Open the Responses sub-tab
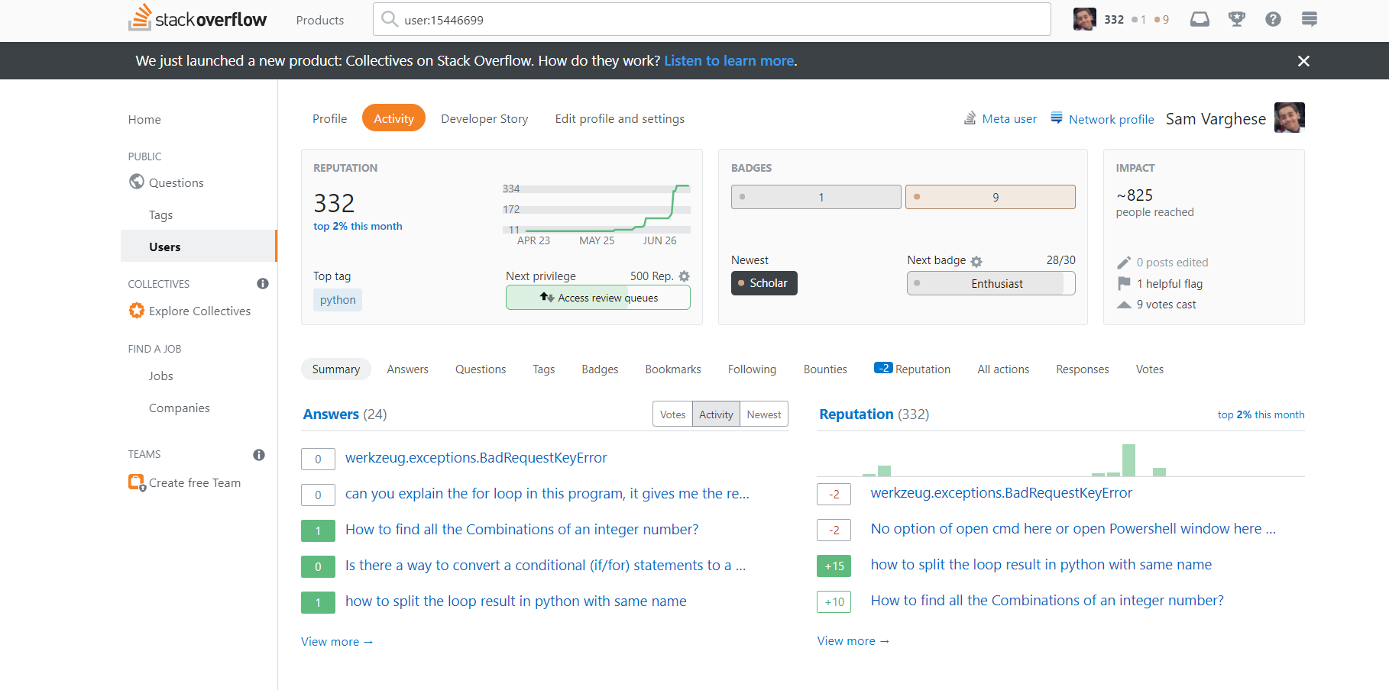Image resolution: width=1389 pixels, height=690 pixels. click(1082, 369)
